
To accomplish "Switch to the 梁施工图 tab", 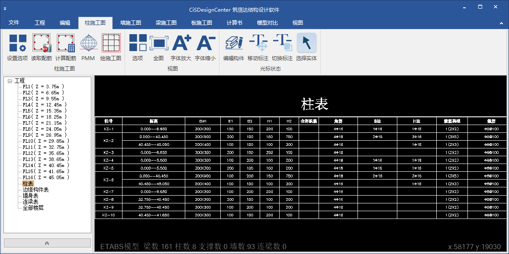I will [166, 23].
